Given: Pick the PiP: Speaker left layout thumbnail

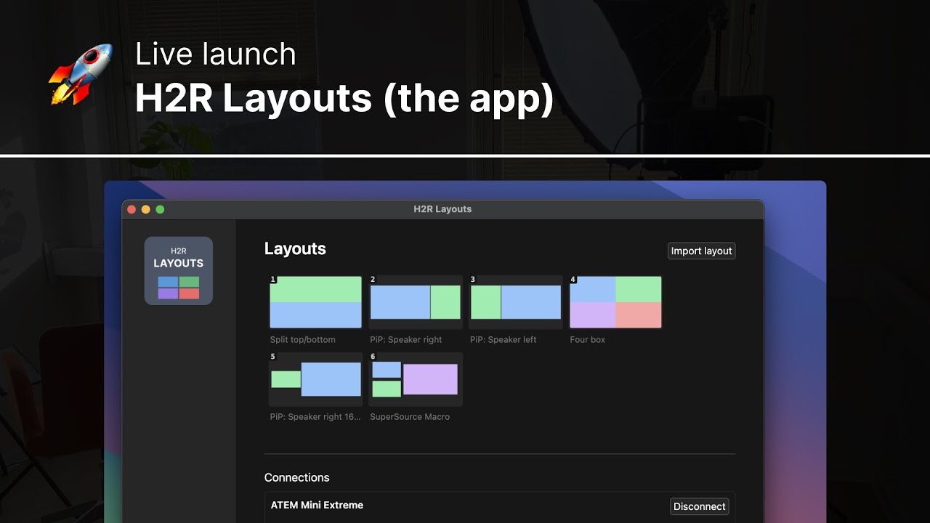Looking at the screenshot, I should point(516,302).
